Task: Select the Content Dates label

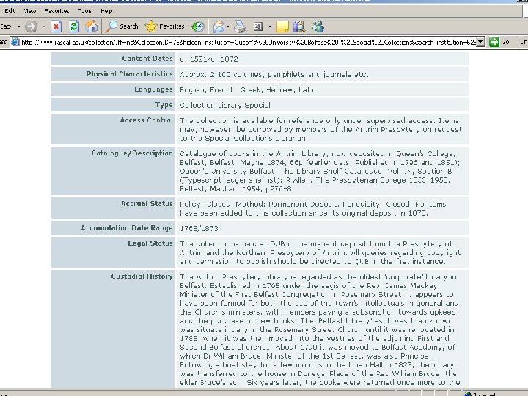Action: tap(147, 59)
